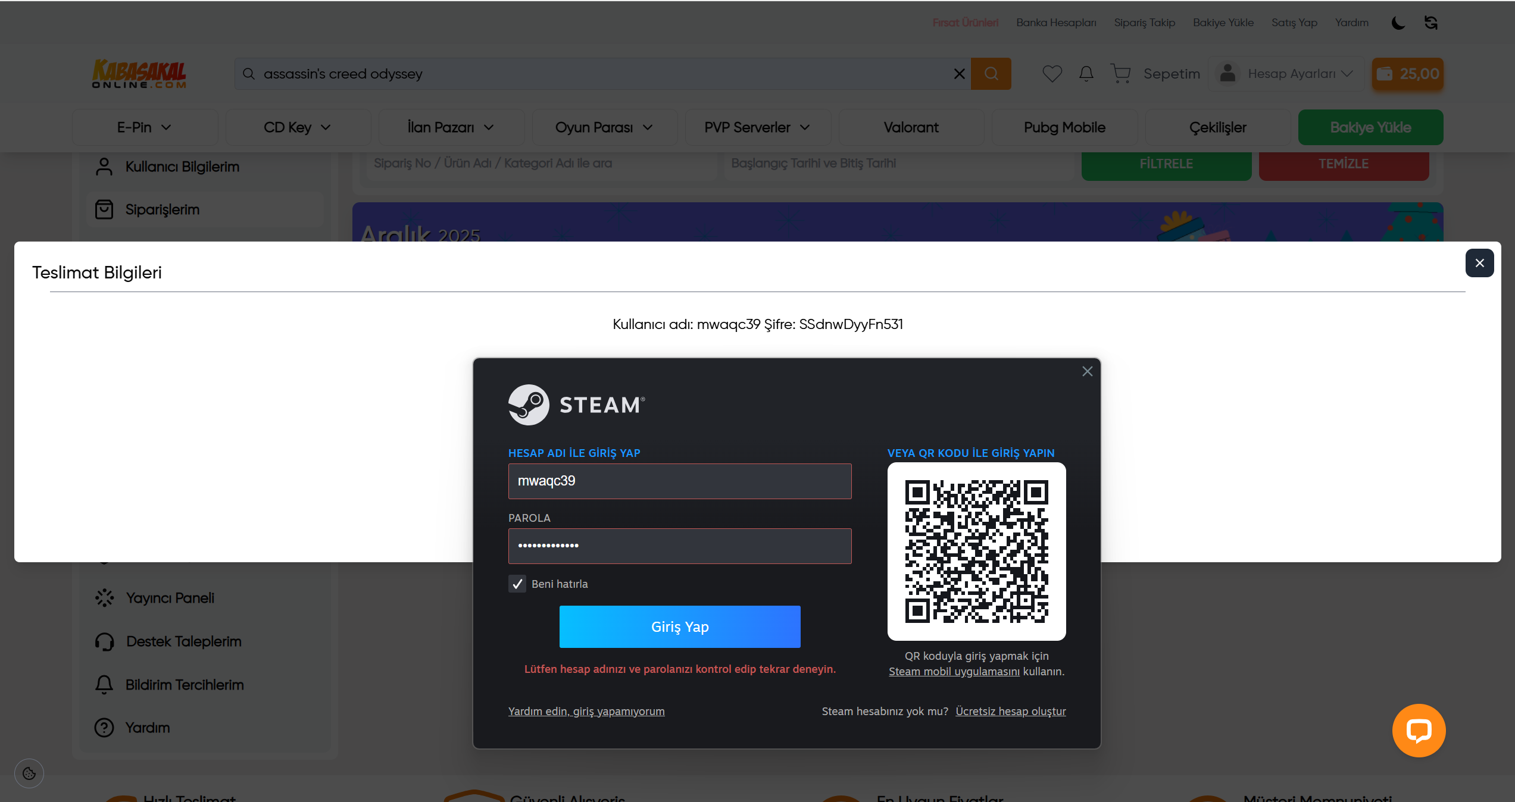Open Sipariş Takip link
Image resolution: width=1515 pixels, height=802 pixels.
coord(1145,23)
